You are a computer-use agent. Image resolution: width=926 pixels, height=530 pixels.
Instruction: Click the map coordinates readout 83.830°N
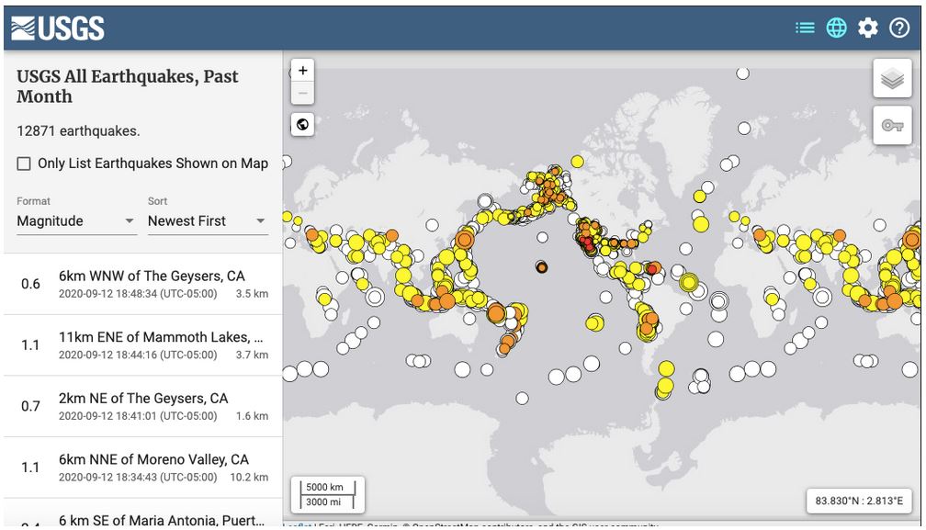coord(859,502)
